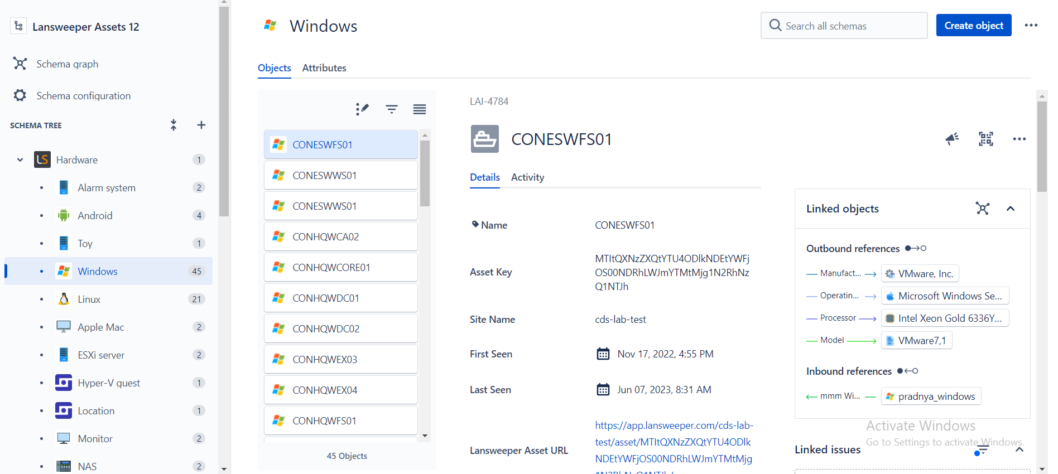
Task: Select CONHQWEX04 in the object list
Action: [341, 390]
